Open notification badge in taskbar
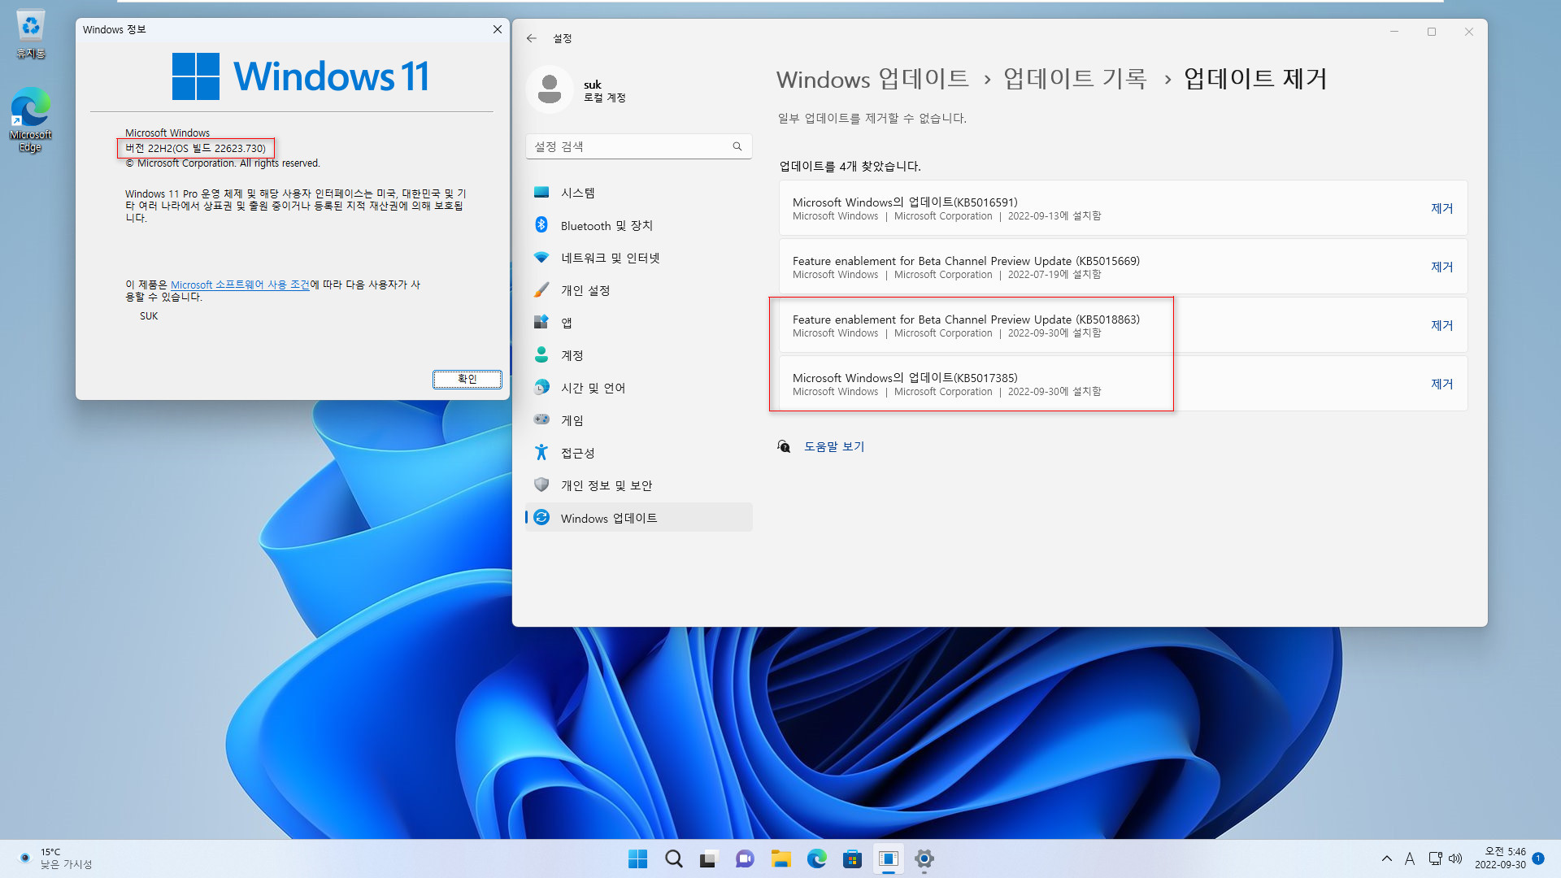The image size is (1561, 878). point(1538,858)
